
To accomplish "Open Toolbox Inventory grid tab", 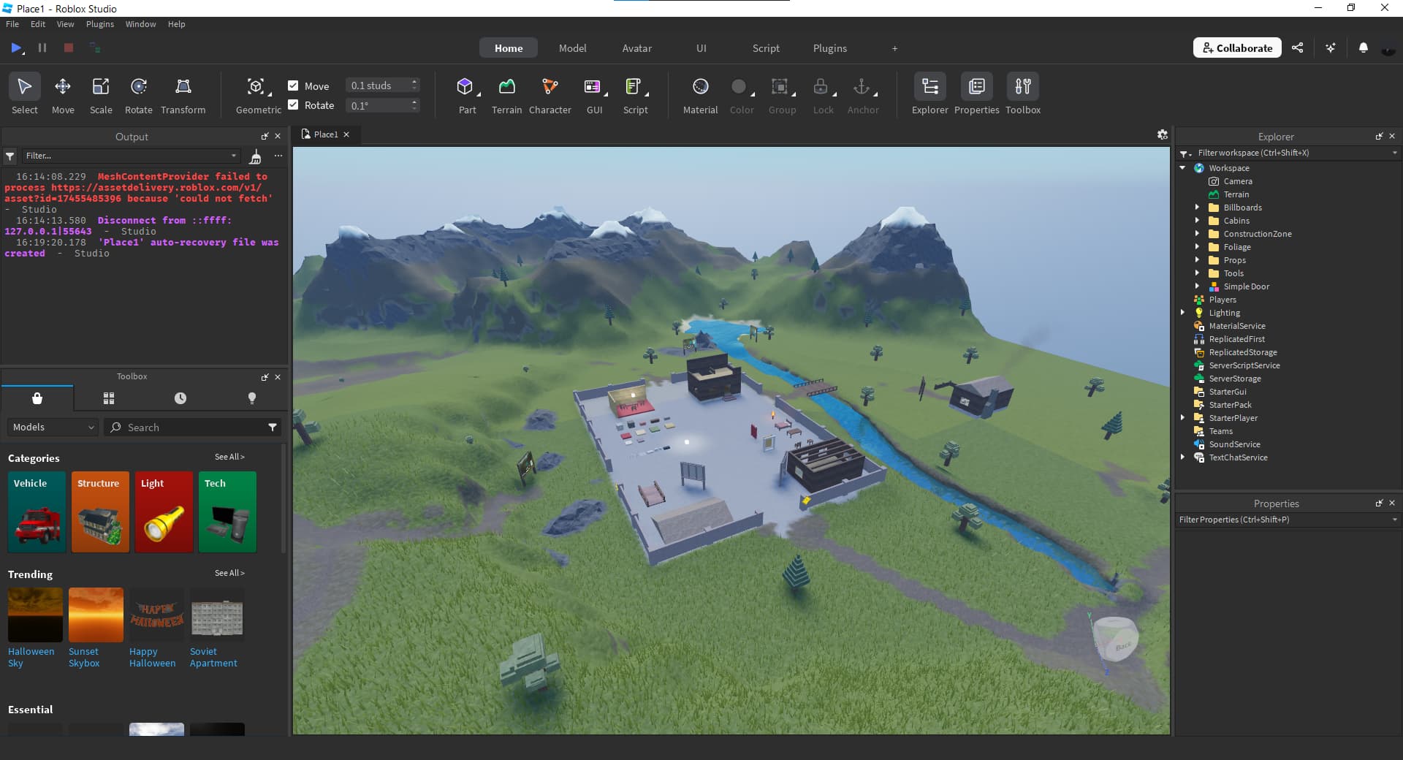I will pyautogui.click(x=109, y=398).
